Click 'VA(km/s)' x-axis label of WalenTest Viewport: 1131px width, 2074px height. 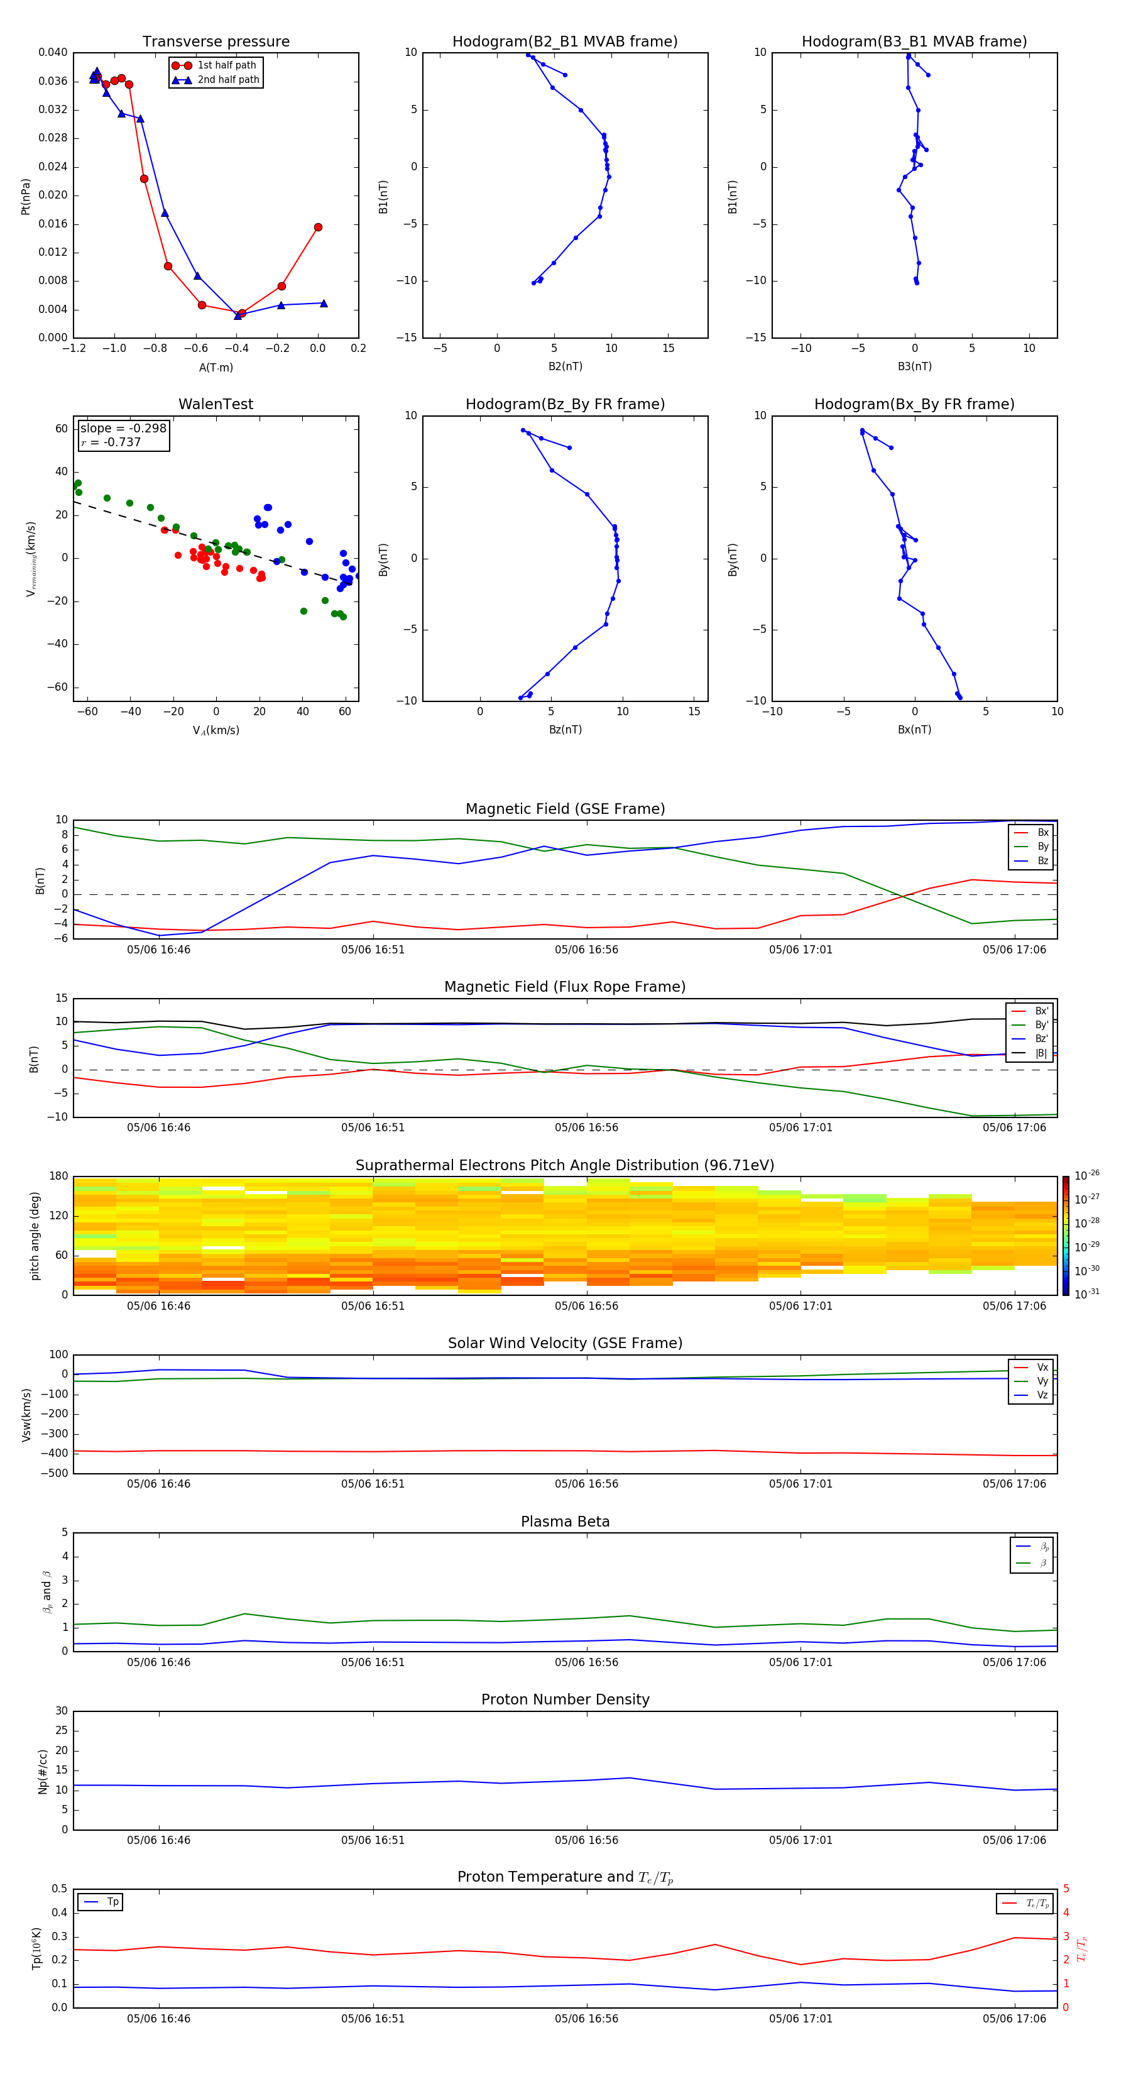coord(216,730)
